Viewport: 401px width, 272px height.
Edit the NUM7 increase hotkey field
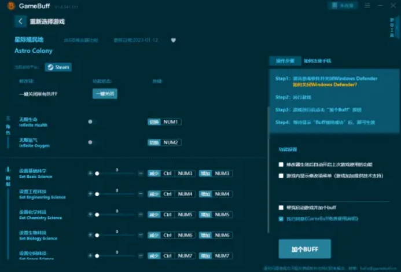tap(222, 256)
